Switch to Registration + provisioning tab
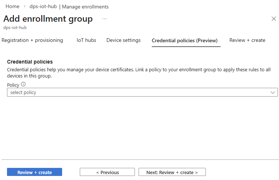 point(32,40)
